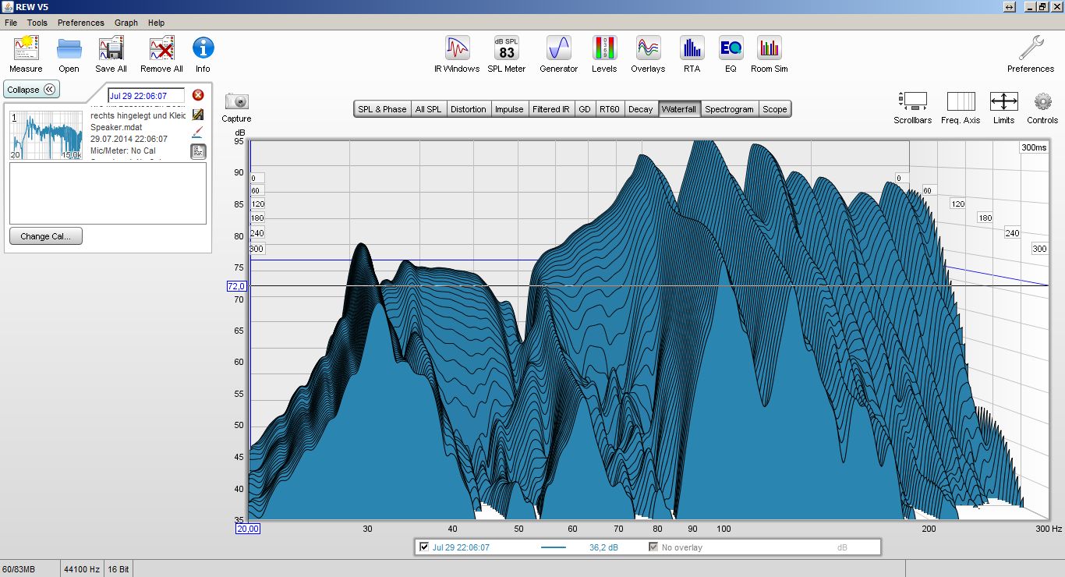Screen dimensions: 1065x577
Task: Toggle graph Scrollbars icon
Action: [912, 101]
